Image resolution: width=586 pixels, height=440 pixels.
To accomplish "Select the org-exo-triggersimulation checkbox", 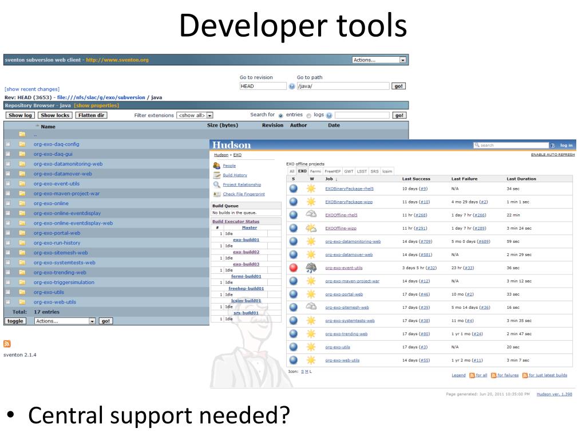I will pos(7,282).
